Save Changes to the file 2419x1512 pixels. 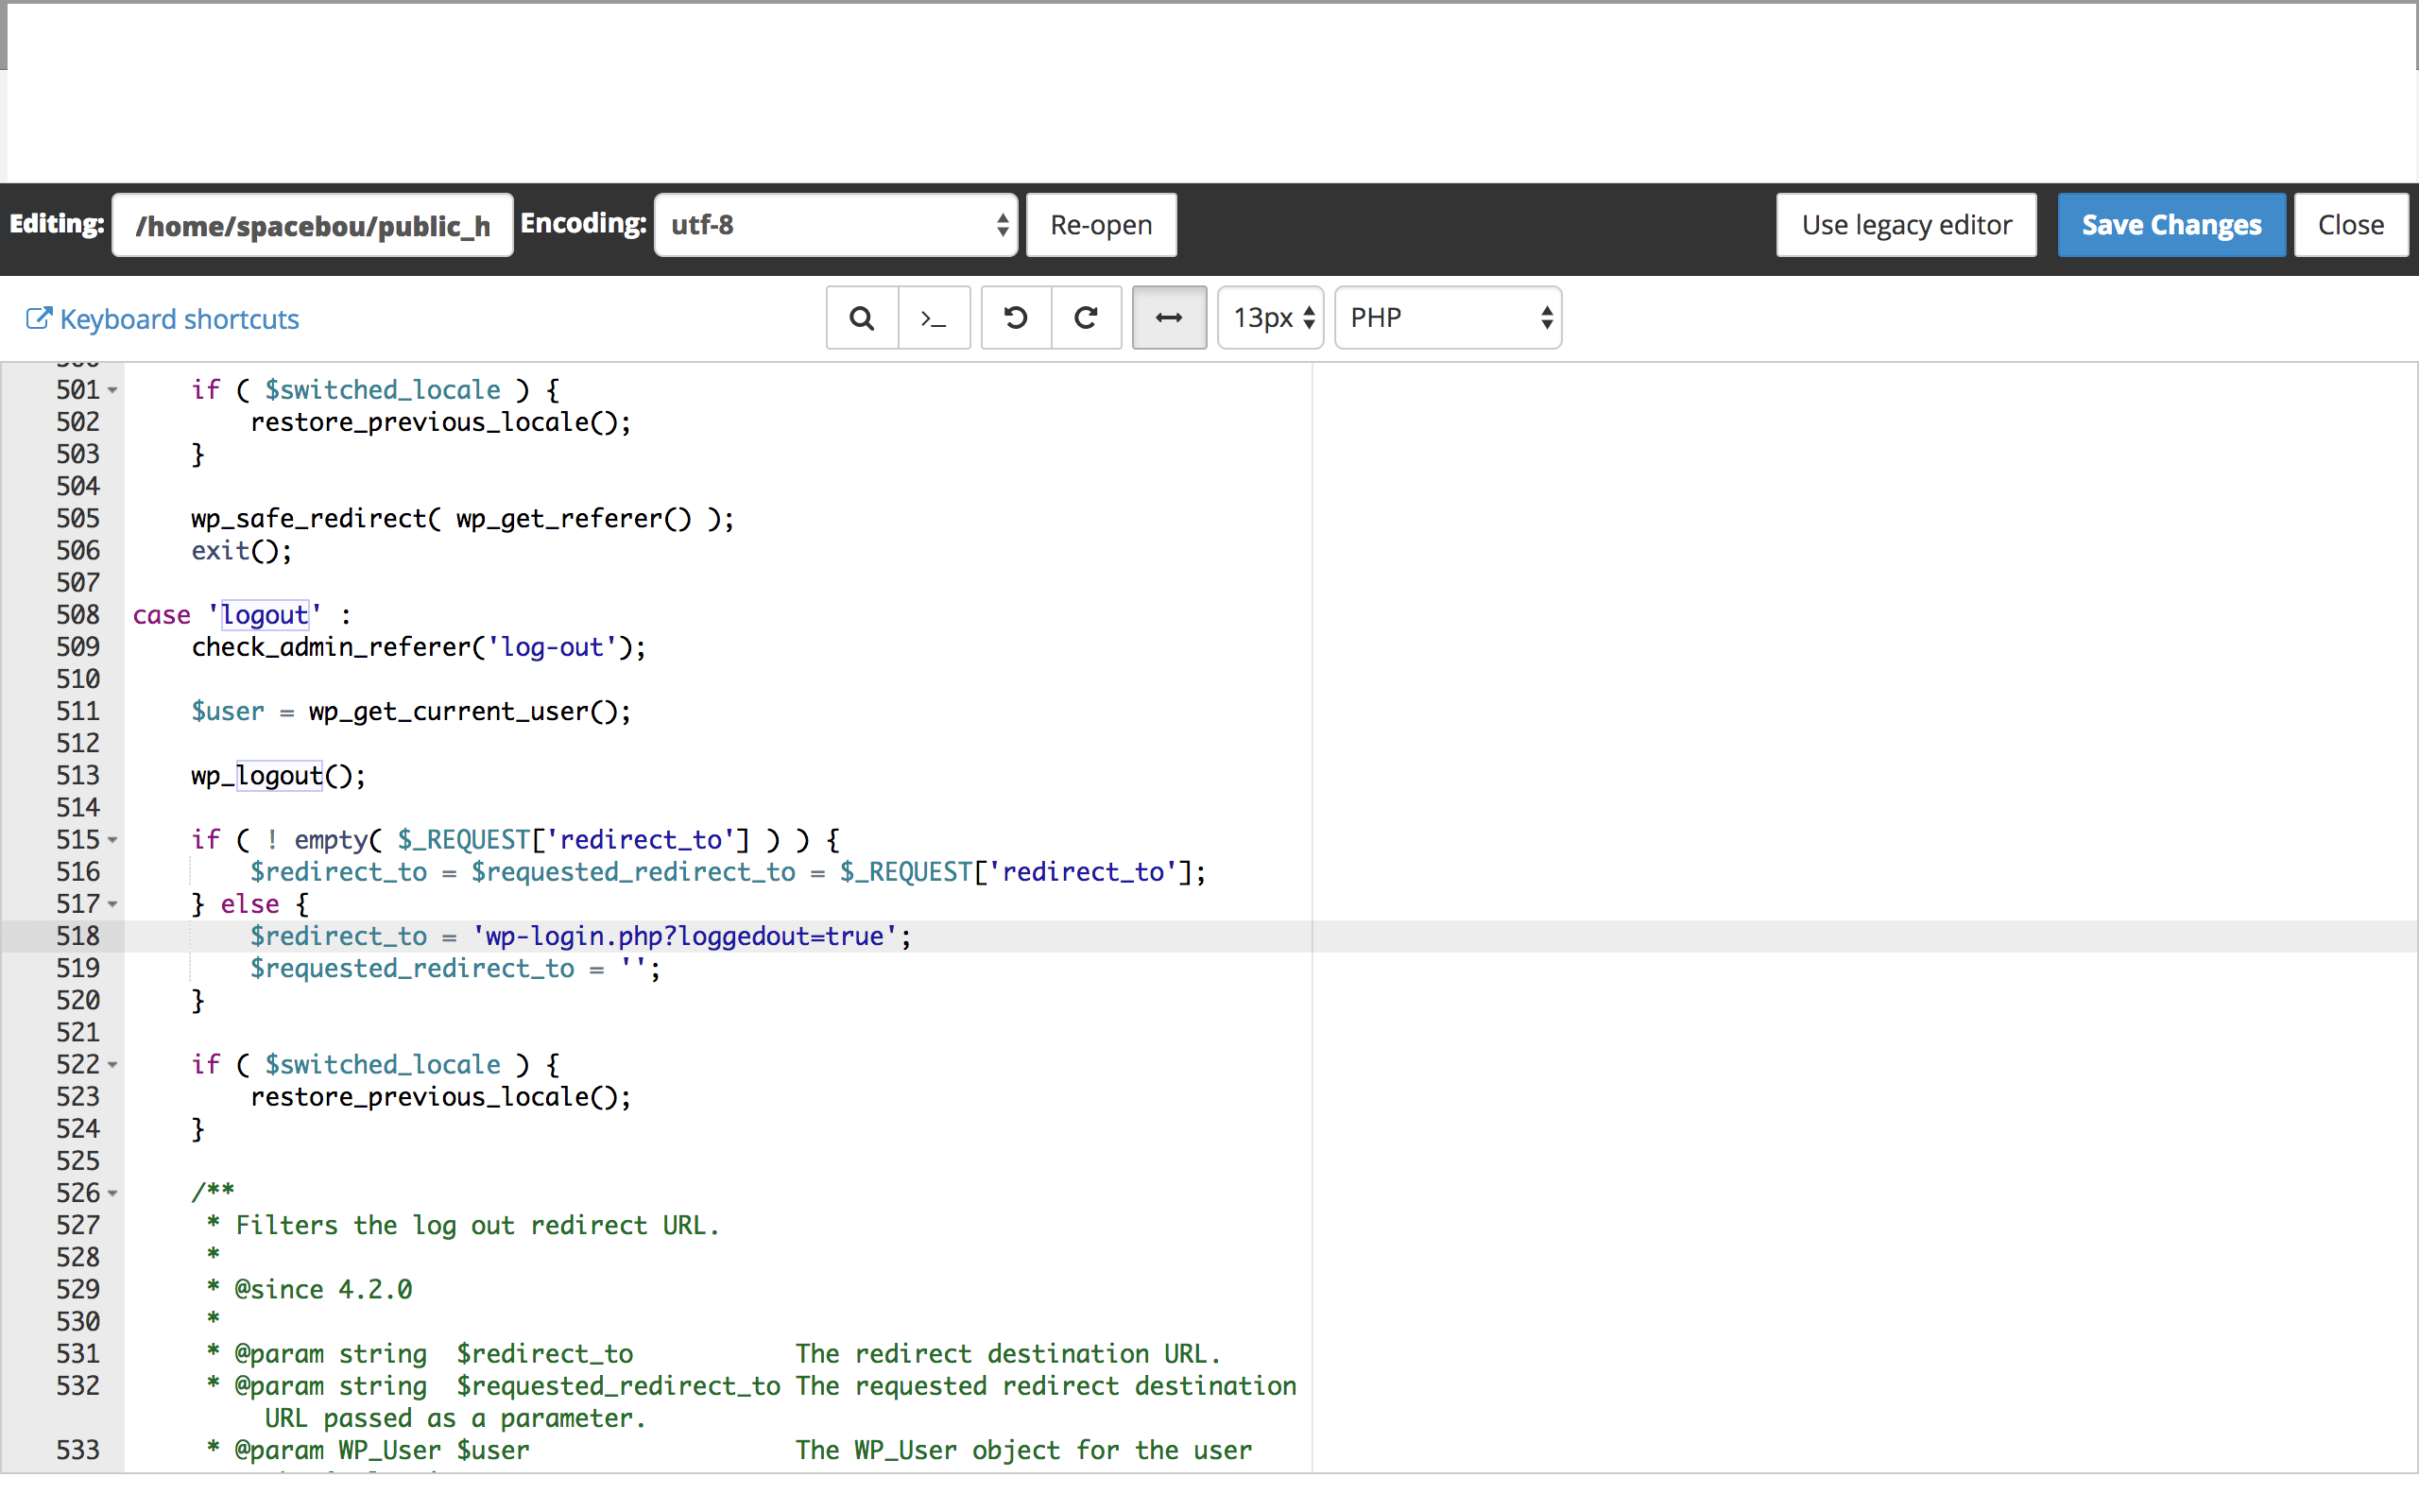coord(2171,225)
